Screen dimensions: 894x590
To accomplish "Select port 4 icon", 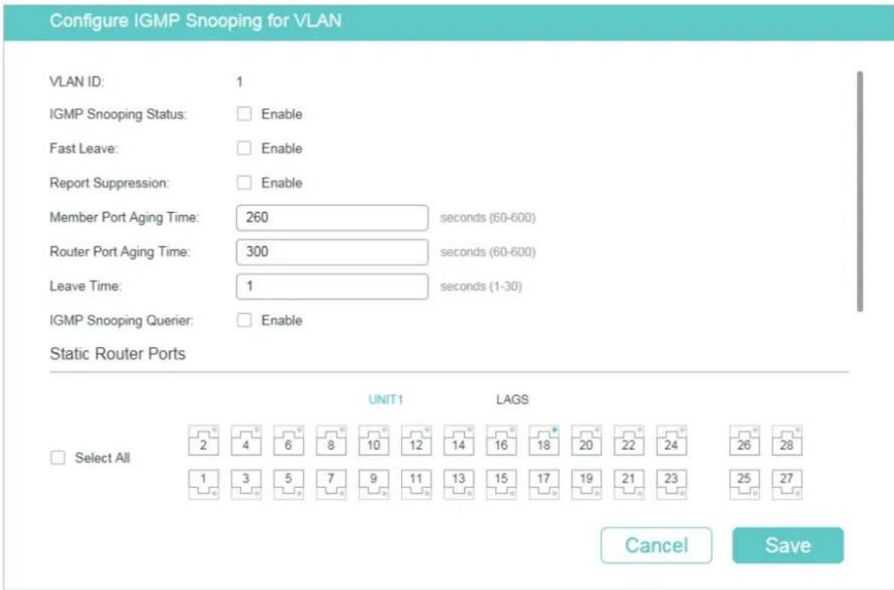I will pyautogui.click(x=246, y=440).
